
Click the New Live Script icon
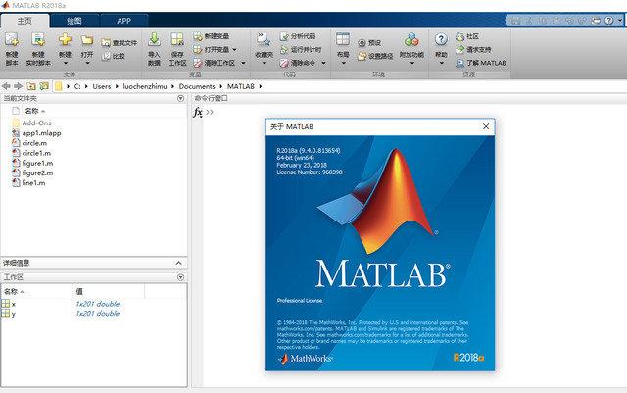tap(38, 40)
